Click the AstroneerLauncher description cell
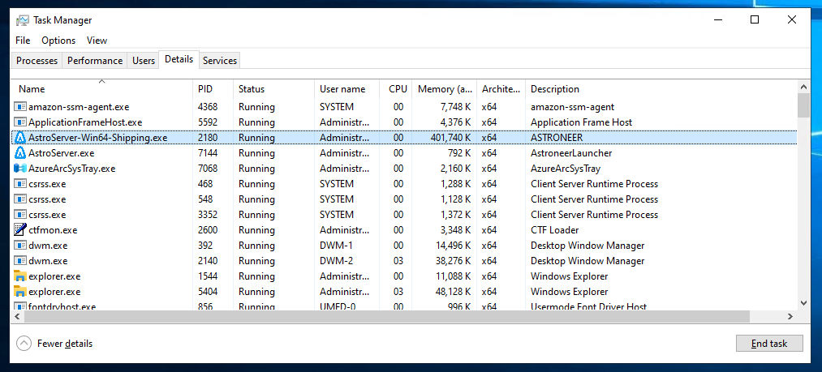Viewport: 822px width, 372px height. (571, 153)
